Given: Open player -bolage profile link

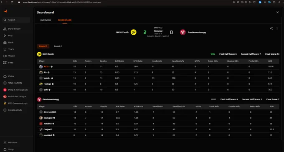Looking at the screenshot, I should [x=48, y=84].
